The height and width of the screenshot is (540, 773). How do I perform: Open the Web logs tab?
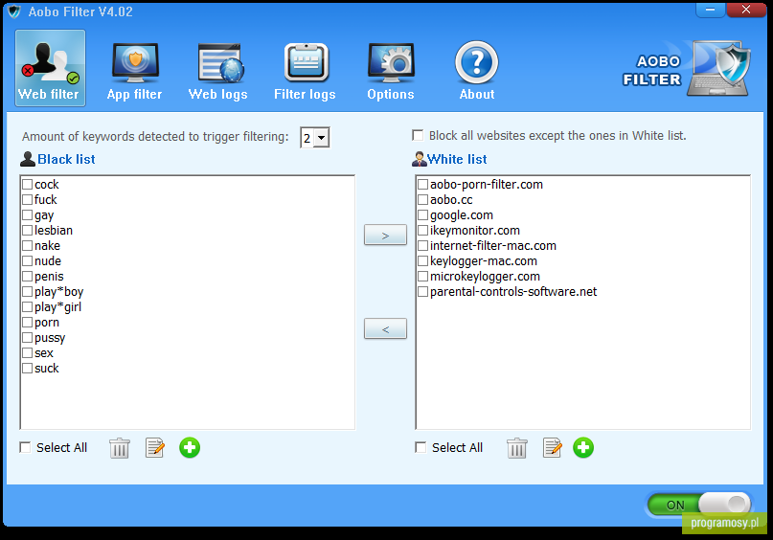217,72
